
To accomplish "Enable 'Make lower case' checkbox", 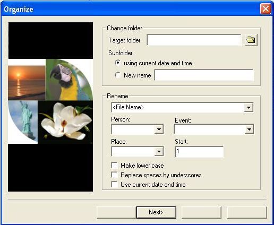I will (x=115, y=166).
